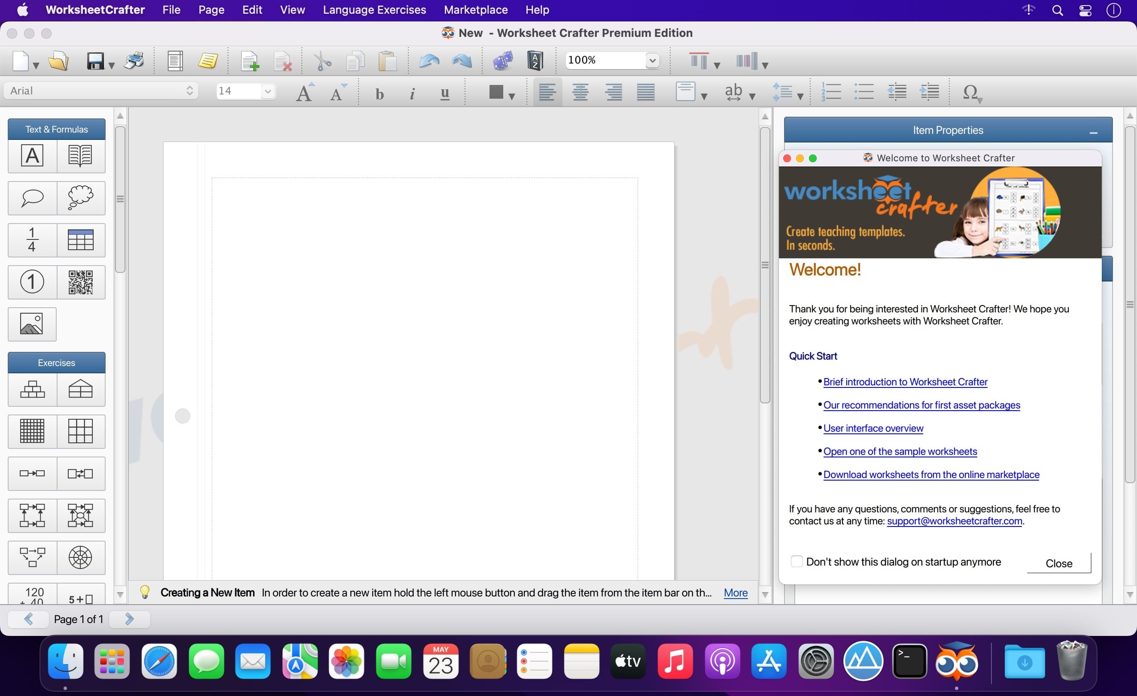Toggle Don't show this dialog on startup
The image size is (1137, 696).
(x=797, y=560)
